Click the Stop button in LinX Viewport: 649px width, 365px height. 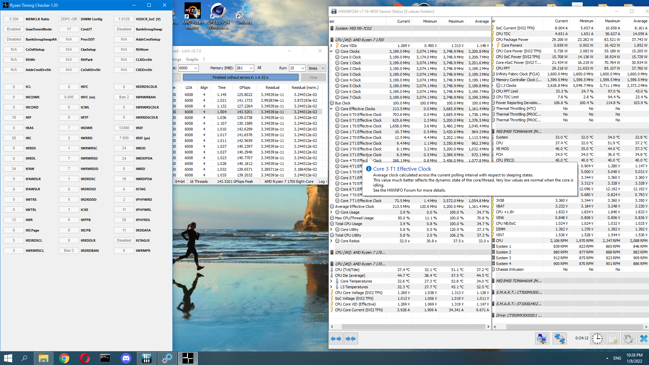click(313, 77)
